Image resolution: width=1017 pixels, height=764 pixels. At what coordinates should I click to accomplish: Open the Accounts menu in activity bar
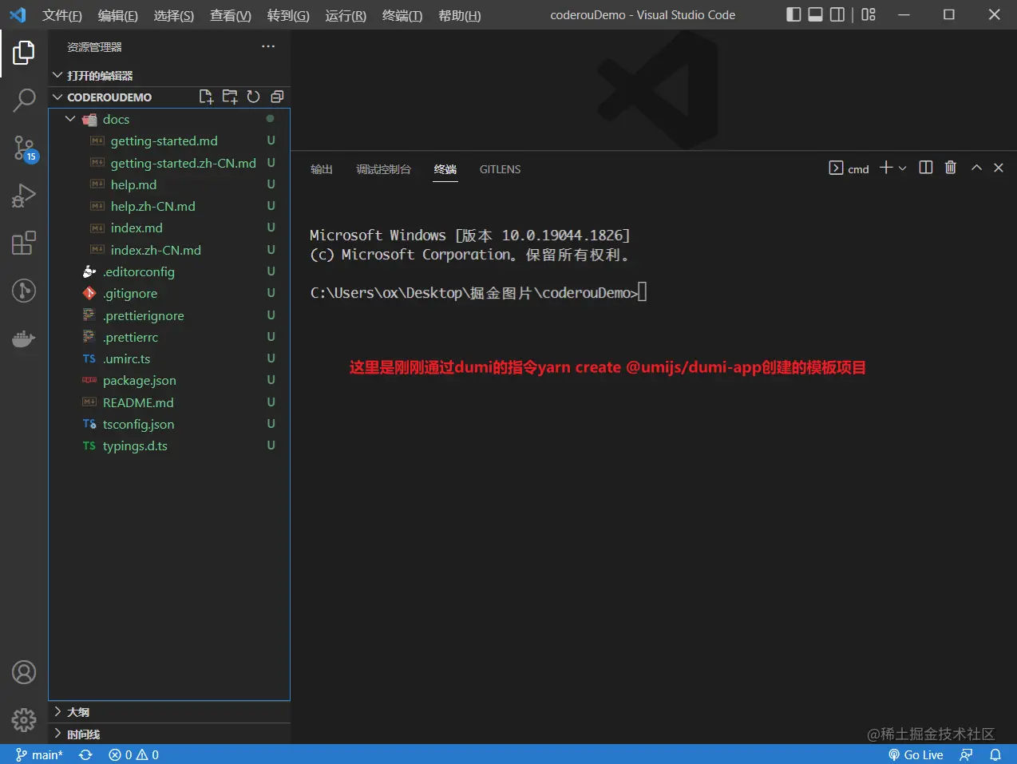[24, 672]
